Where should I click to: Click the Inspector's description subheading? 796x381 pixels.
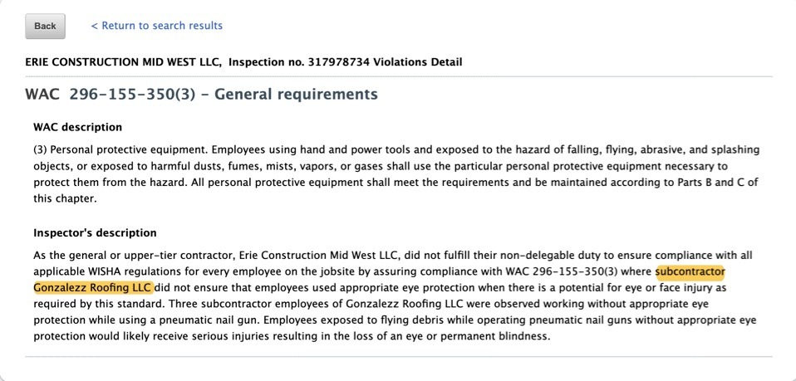95,232
